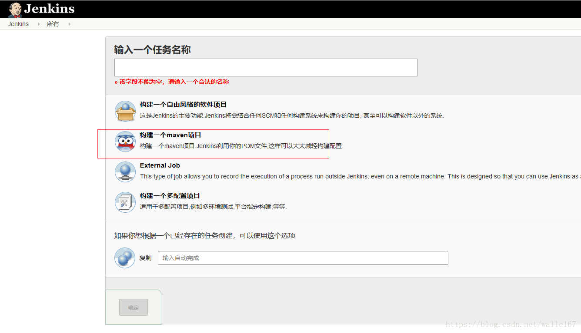Expand the arrow after 所有 breadcrumb

(x=69, y=24)
